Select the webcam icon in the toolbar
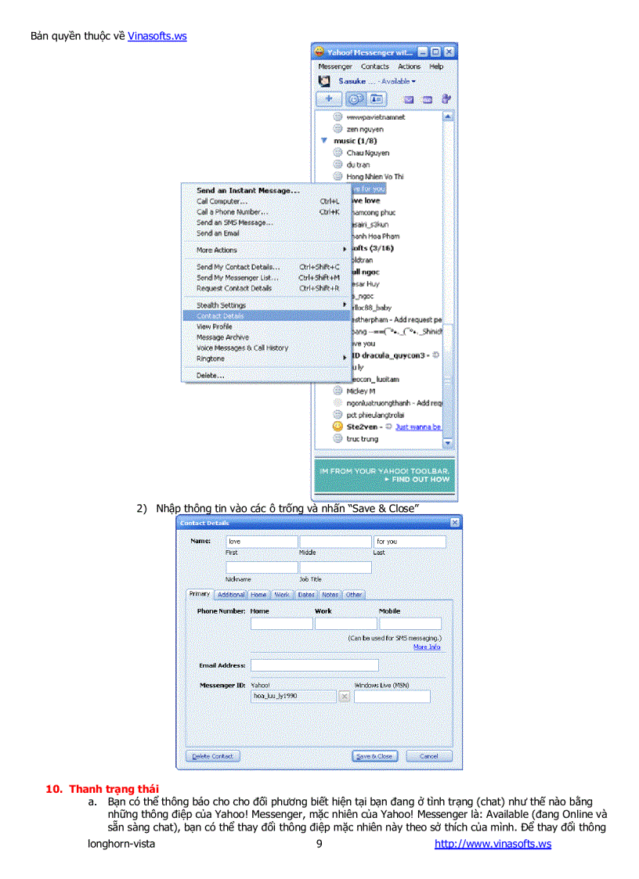This screenshot has width=639, height=879. (x=356, y=99)
